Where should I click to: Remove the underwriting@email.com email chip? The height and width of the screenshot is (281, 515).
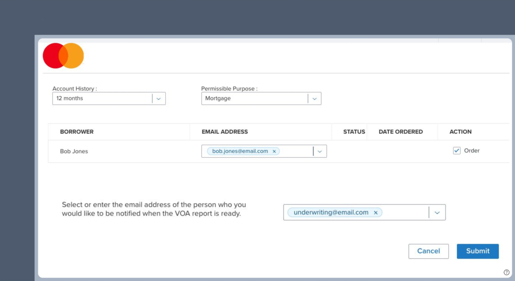[376, 212]
